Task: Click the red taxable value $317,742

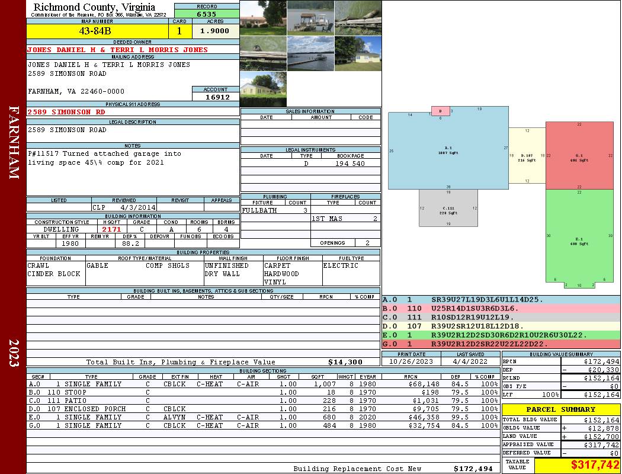Action: pyautogui.click(x=577, y=465)
